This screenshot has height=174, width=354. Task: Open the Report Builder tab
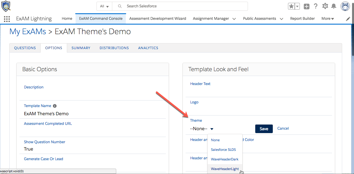point(302,19)
